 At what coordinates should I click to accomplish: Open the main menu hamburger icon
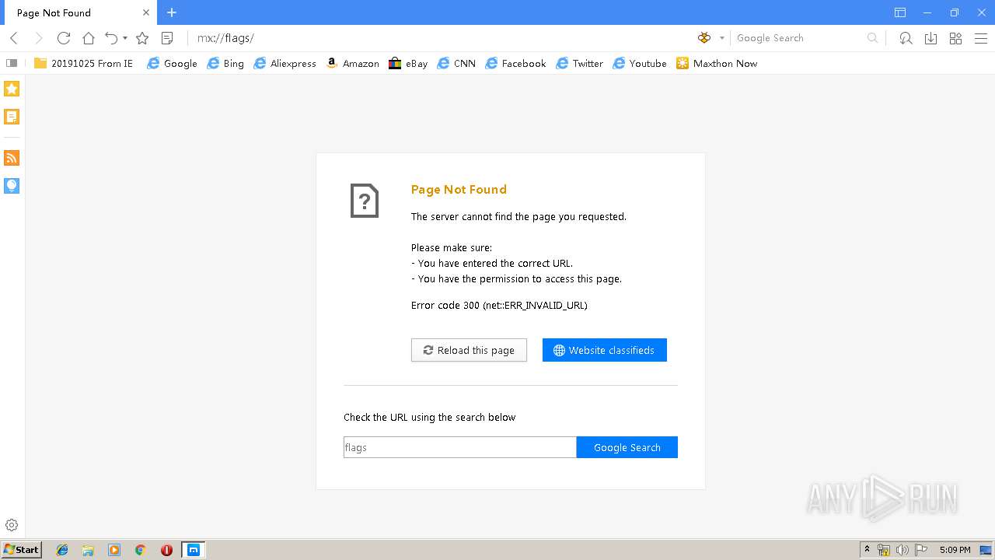[980, 38]
